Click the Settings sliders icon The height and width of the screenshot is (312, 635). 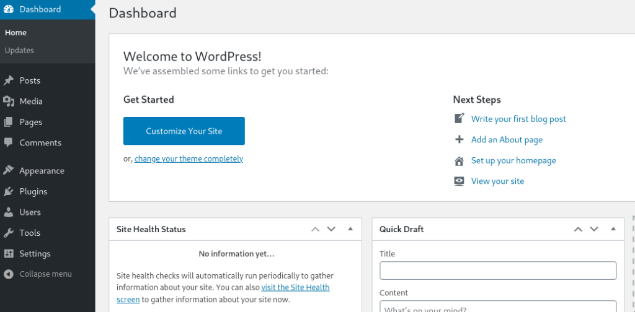coord(9,253)
